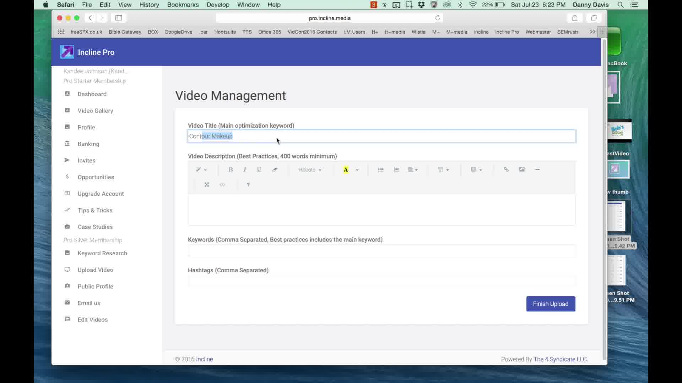Insert a picture in description
The image size is (682, 383).
click(522, 170)
